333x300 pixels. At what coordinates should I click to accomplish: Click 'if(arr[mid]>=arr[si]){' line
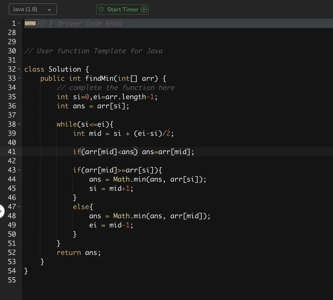(117, 170)
